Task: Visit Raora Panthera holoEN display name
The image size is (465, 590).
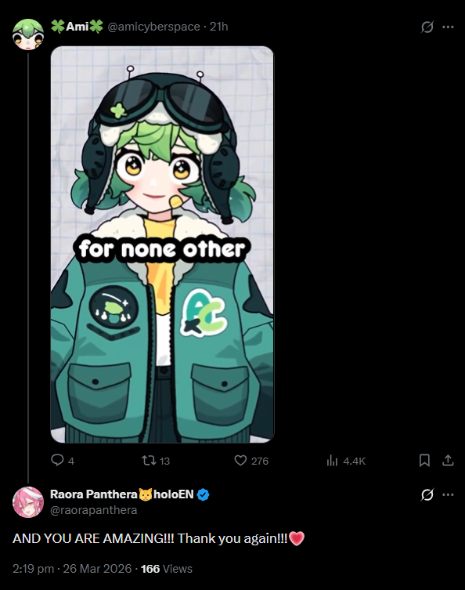Action: pos(122,494)
